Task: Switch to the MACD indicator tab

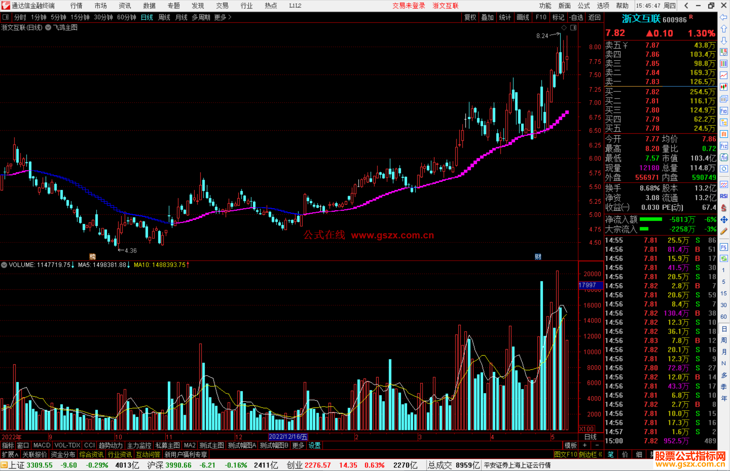Action: tap(42, 445)
